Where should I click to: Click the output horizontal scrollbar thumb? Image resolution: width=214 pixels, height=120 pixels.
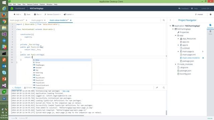coord(46,116)
